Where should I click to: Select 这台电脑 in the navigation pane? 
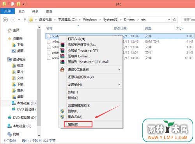point(19,59)
